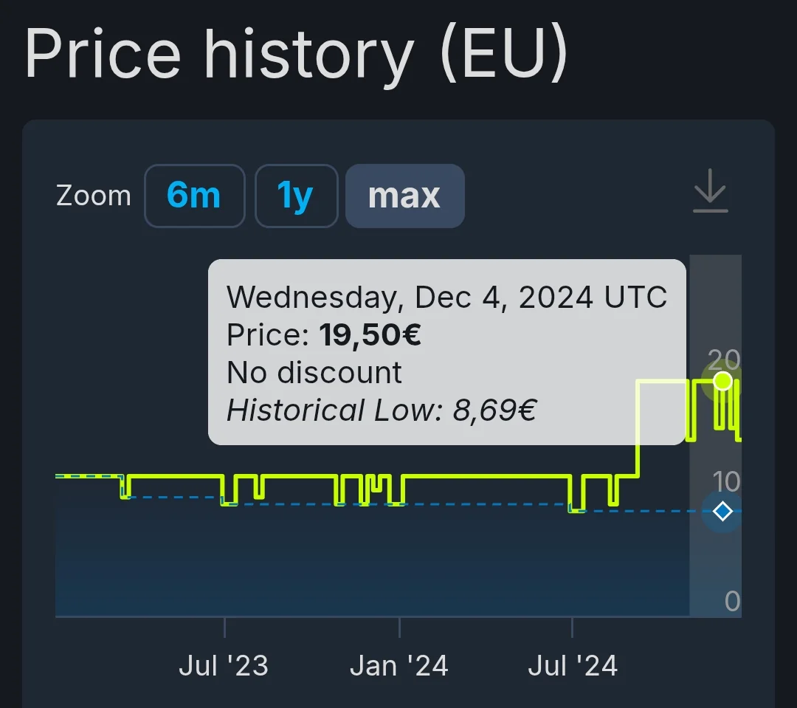Viewport: 797px width, 708px height.
Task: Select the Jan '24 axis label
Action: pyautogui.click(x=398, y=665)
